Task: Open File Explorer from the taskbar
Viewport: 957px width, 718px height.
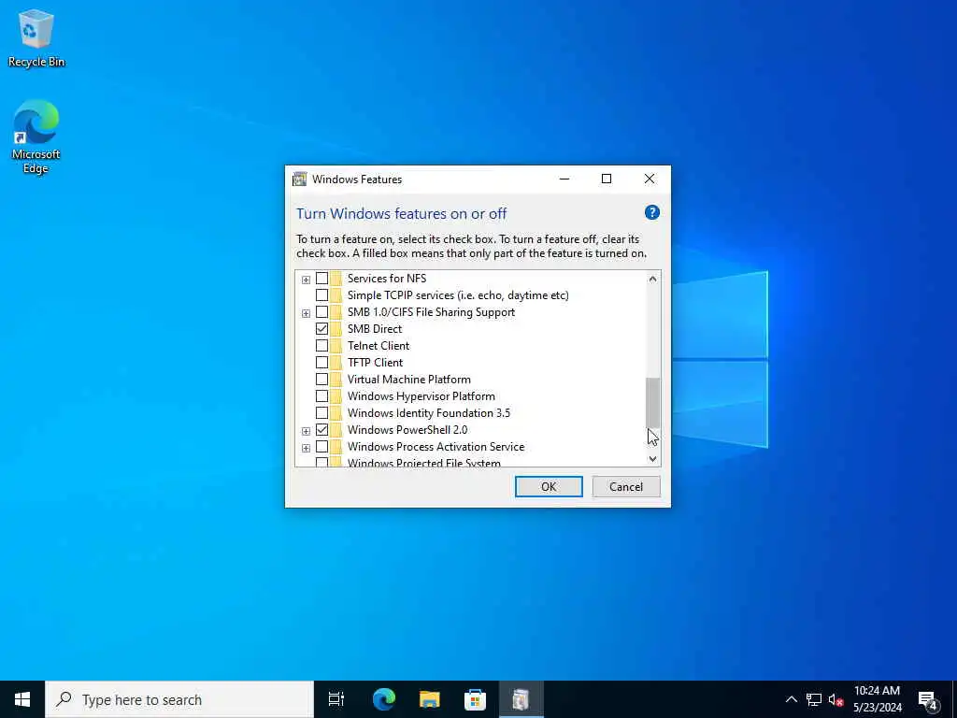Action: (430, 699)
